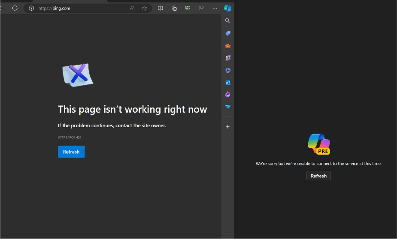397x239 pixels.
Task: View site information icon in address bar
Action: tap(31, 8)
